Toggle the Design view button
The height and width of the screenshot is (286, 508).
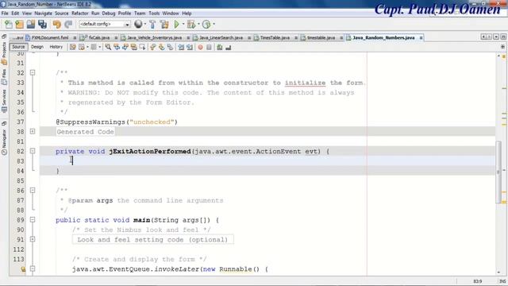tap(37, 47)
